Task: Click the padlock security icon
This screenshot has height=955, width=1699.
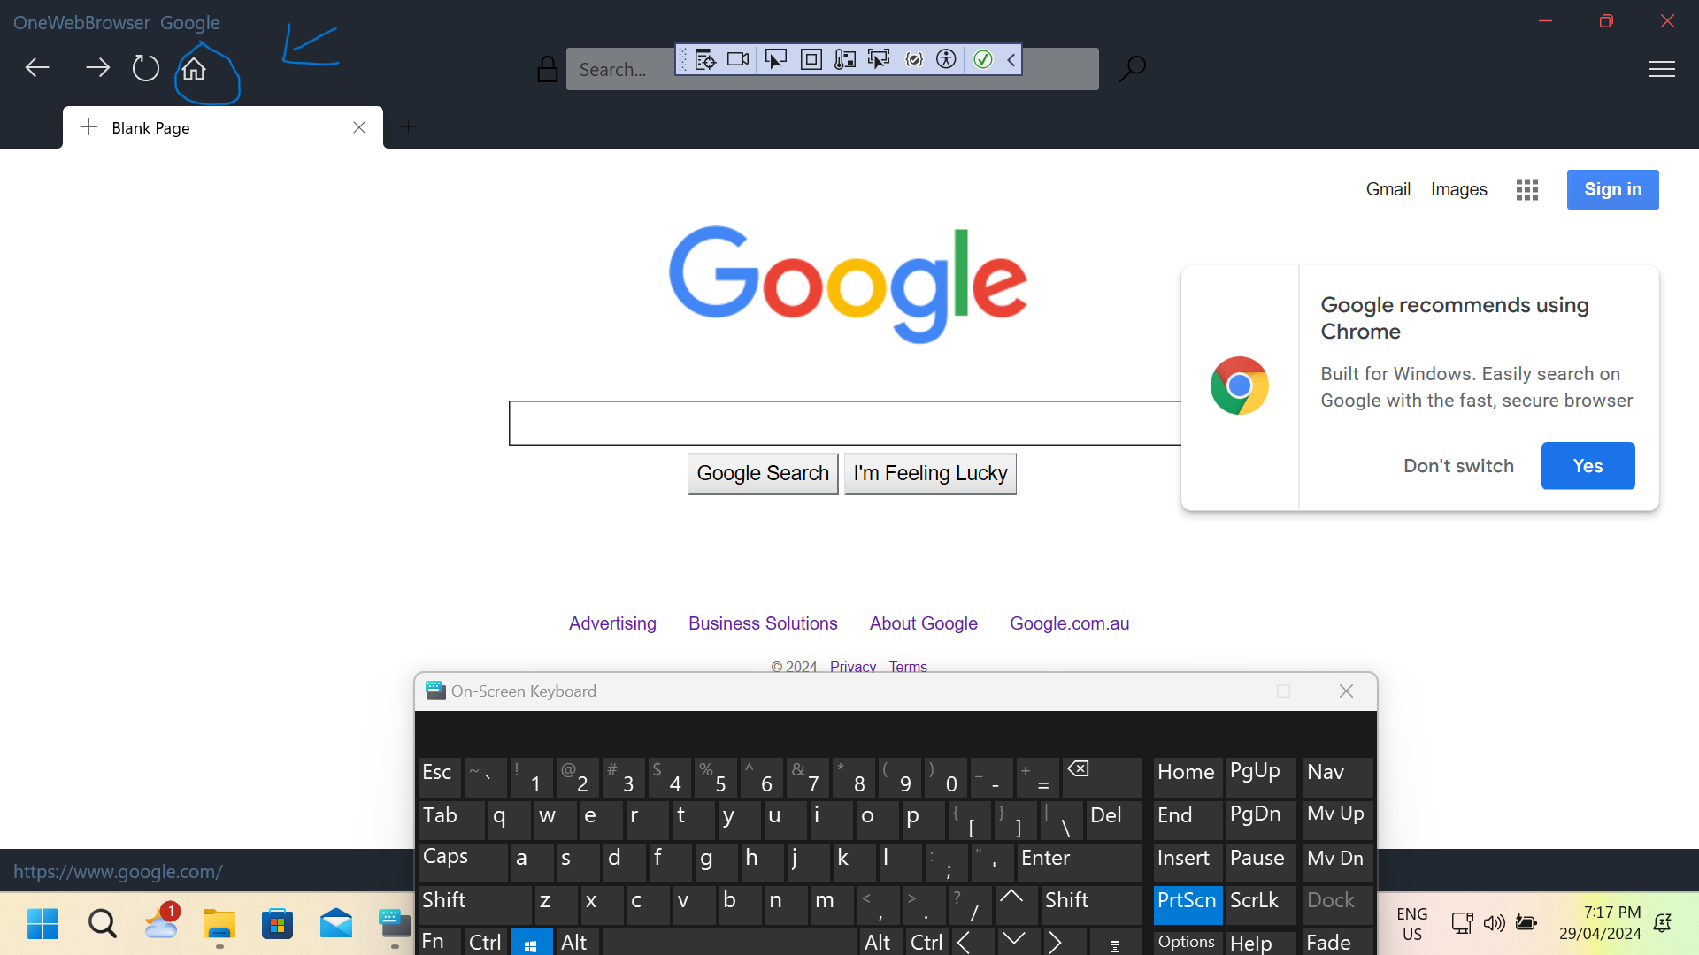Action: pyautogui.click(x=548, y=69)
